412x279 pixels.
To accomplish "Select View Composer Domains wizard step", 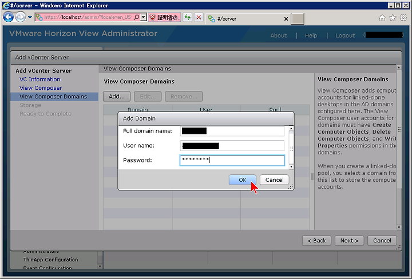I will click(54, 97).
